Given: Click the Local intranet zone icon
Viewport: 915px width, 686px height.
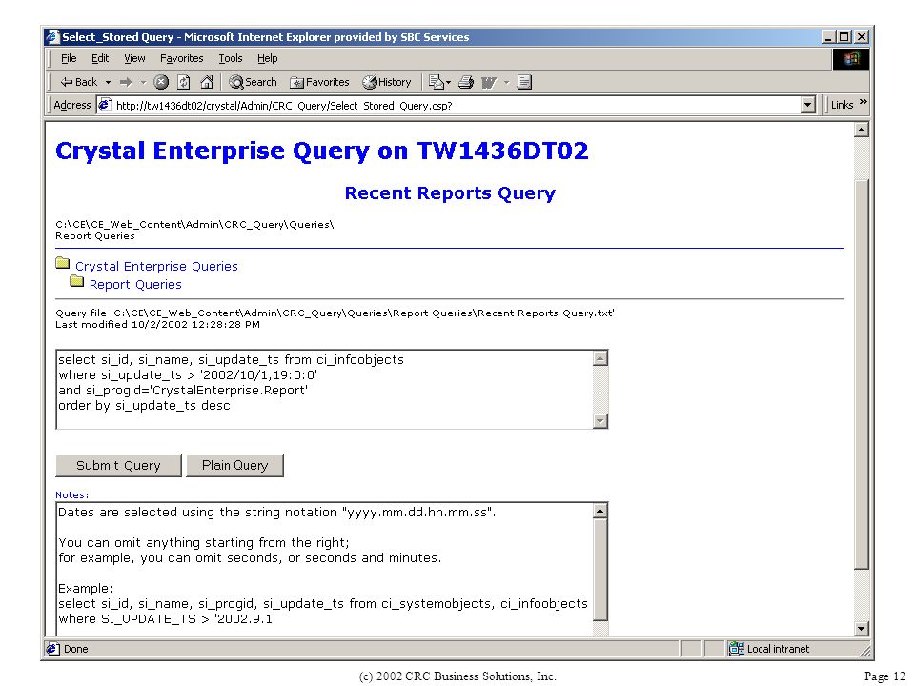Looking at the screenshot, I should (737, 649).
